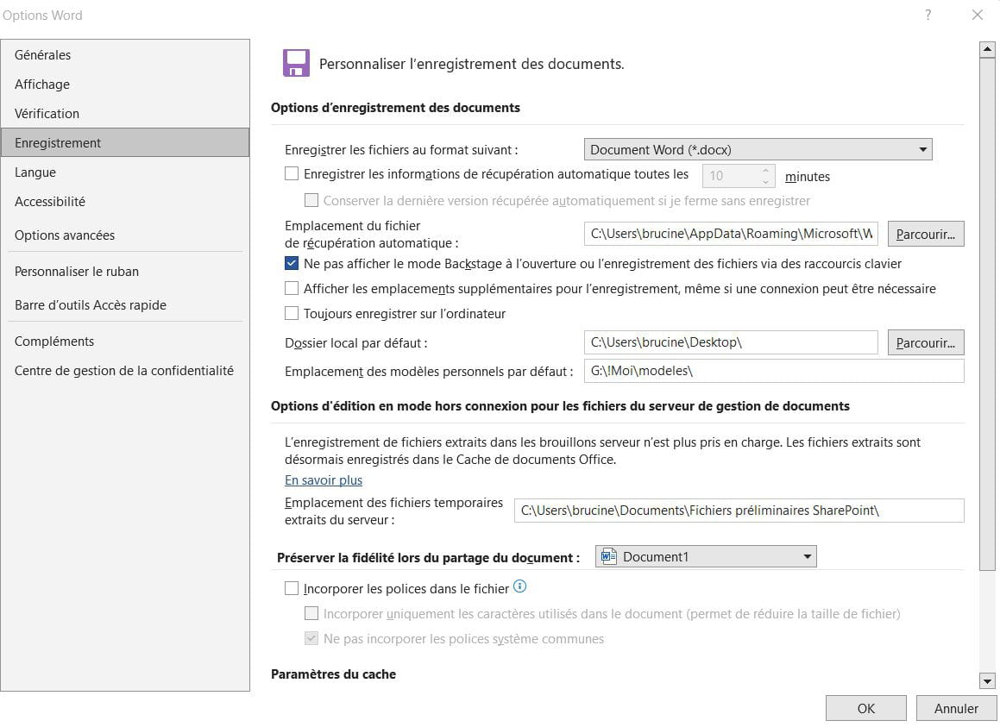
Task: Click the help question mark icon
Action: [x=928, y=16]
